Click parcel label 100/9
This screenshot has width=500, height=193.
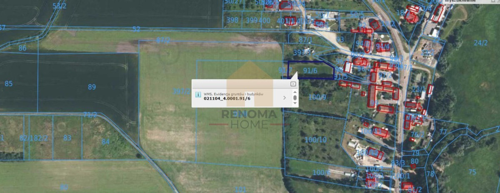coord(317,97)
